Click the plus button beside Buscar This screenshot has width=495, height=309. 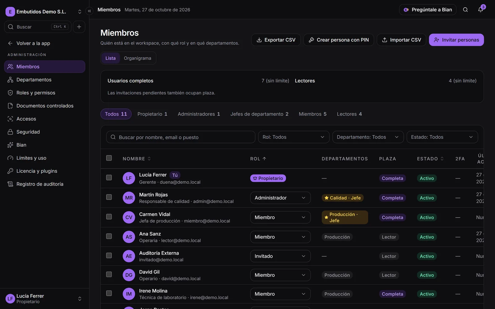[x=79, y=27]
